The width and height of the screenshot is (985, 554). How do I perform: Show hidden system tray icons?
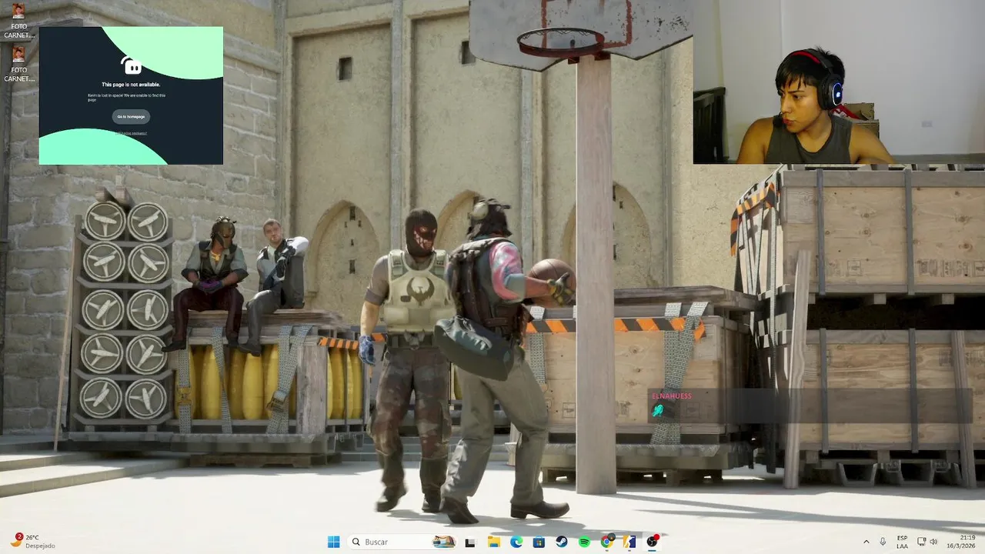coord(866,542)
